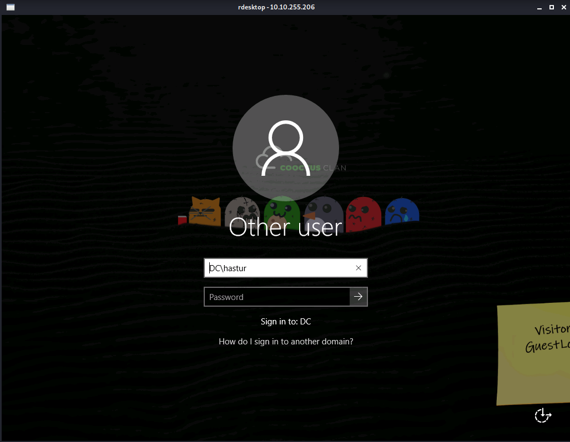Open 'How do I sign in to another domain?'
This screenshot has width=570, height=442.
click(286, 342)
